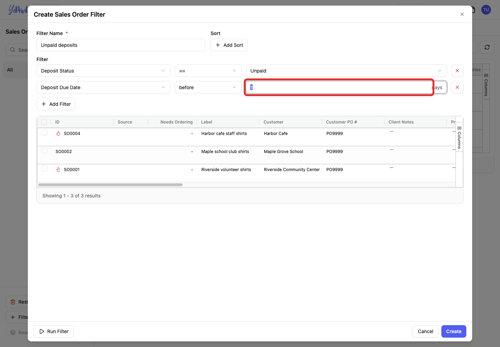
Task: Click the YoPrint logo in the background
Action: click(18, 9)
